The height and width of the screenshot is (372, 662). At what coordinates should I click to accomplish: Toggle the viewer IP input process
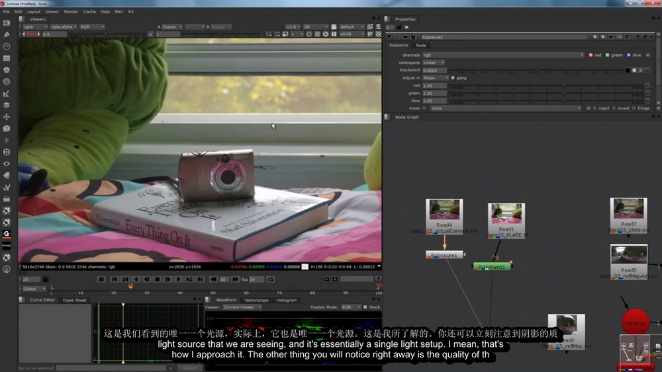tap(370, 34)
